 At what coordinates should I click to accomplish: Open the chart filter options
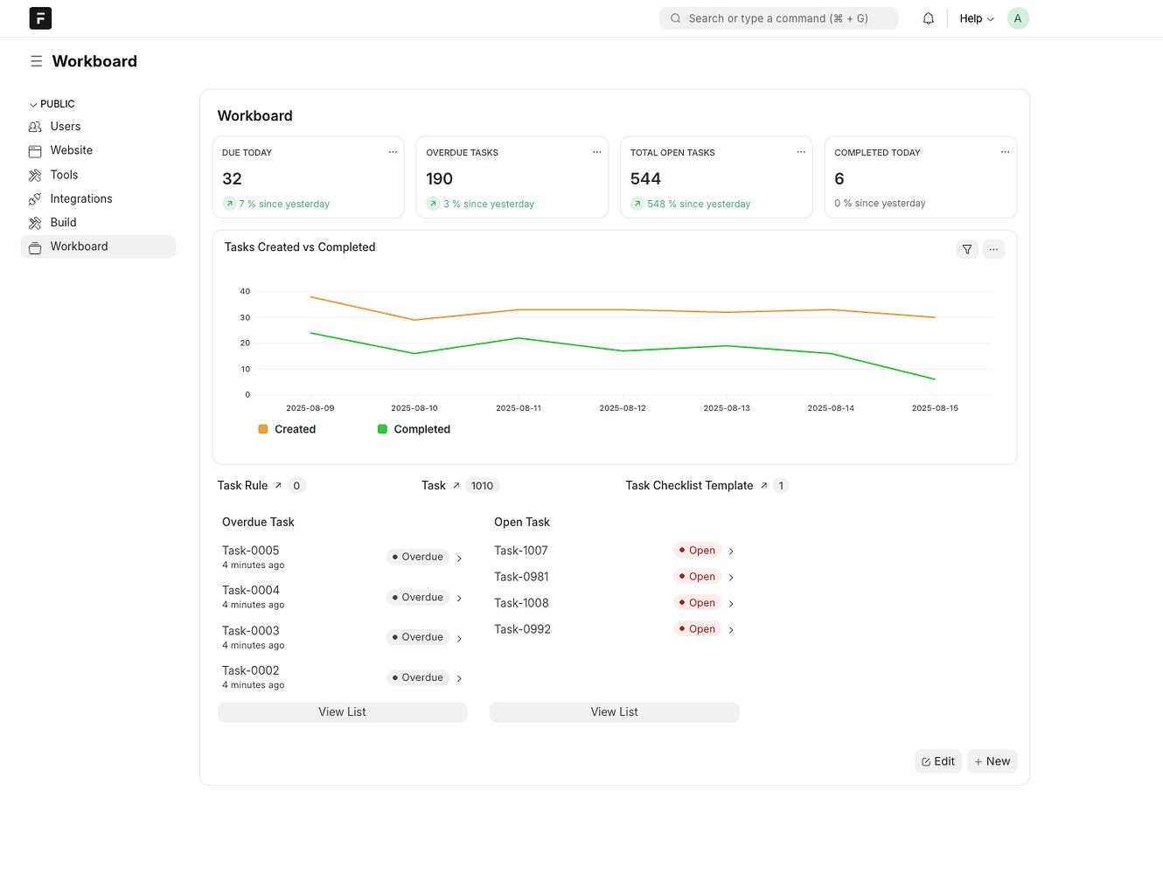pyautogui.click(x=967, y=249)
